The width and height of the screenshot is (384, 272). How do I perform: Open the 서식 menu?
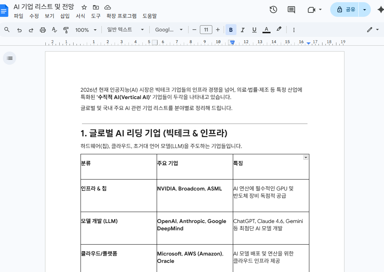(x=80, y=16)
